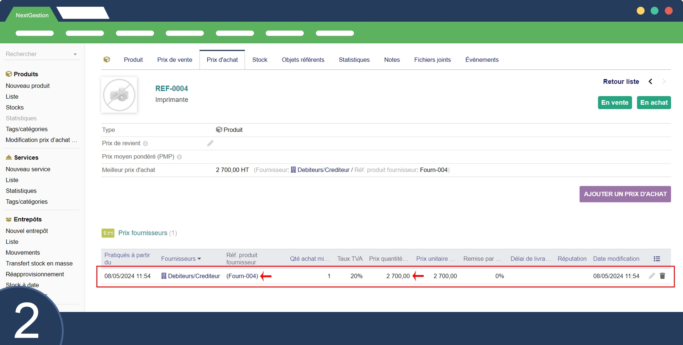
Task: Toggle the En vente status
Action: [x=614, y=103]
